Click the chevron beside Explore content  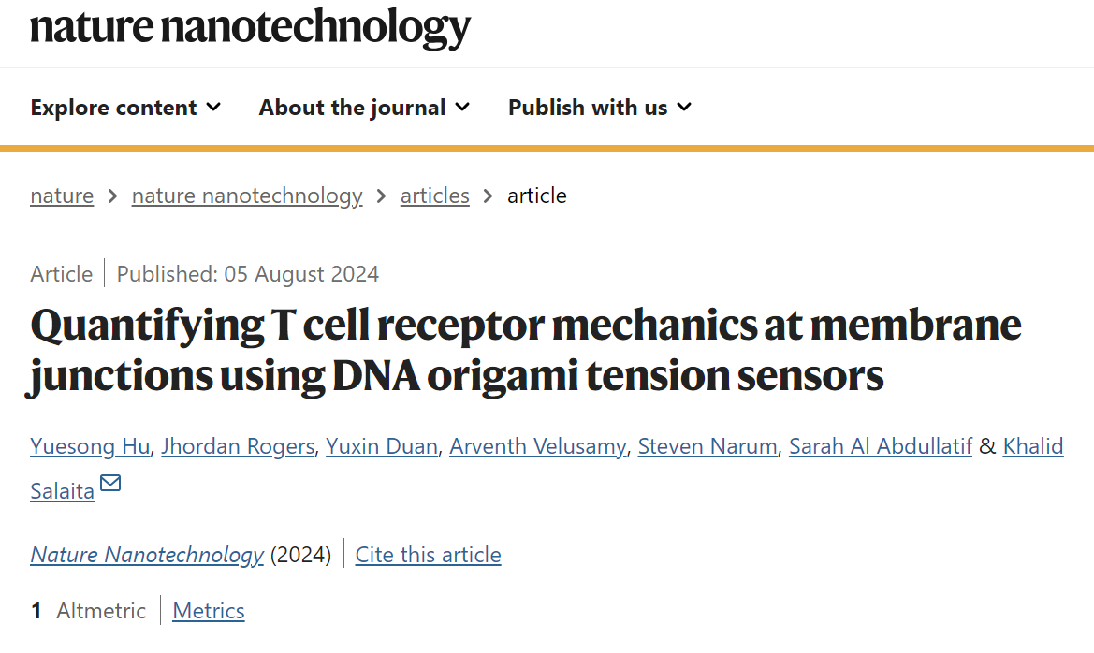[214, 108]
